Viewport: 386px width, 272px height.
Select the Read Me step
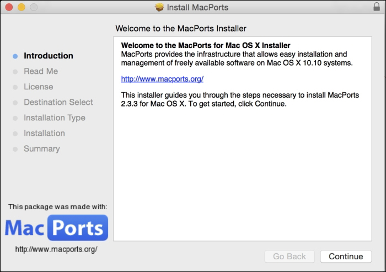coord(41,71)
